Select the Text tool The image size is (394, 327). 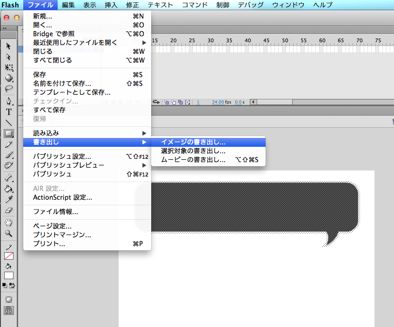pos(9,111)
